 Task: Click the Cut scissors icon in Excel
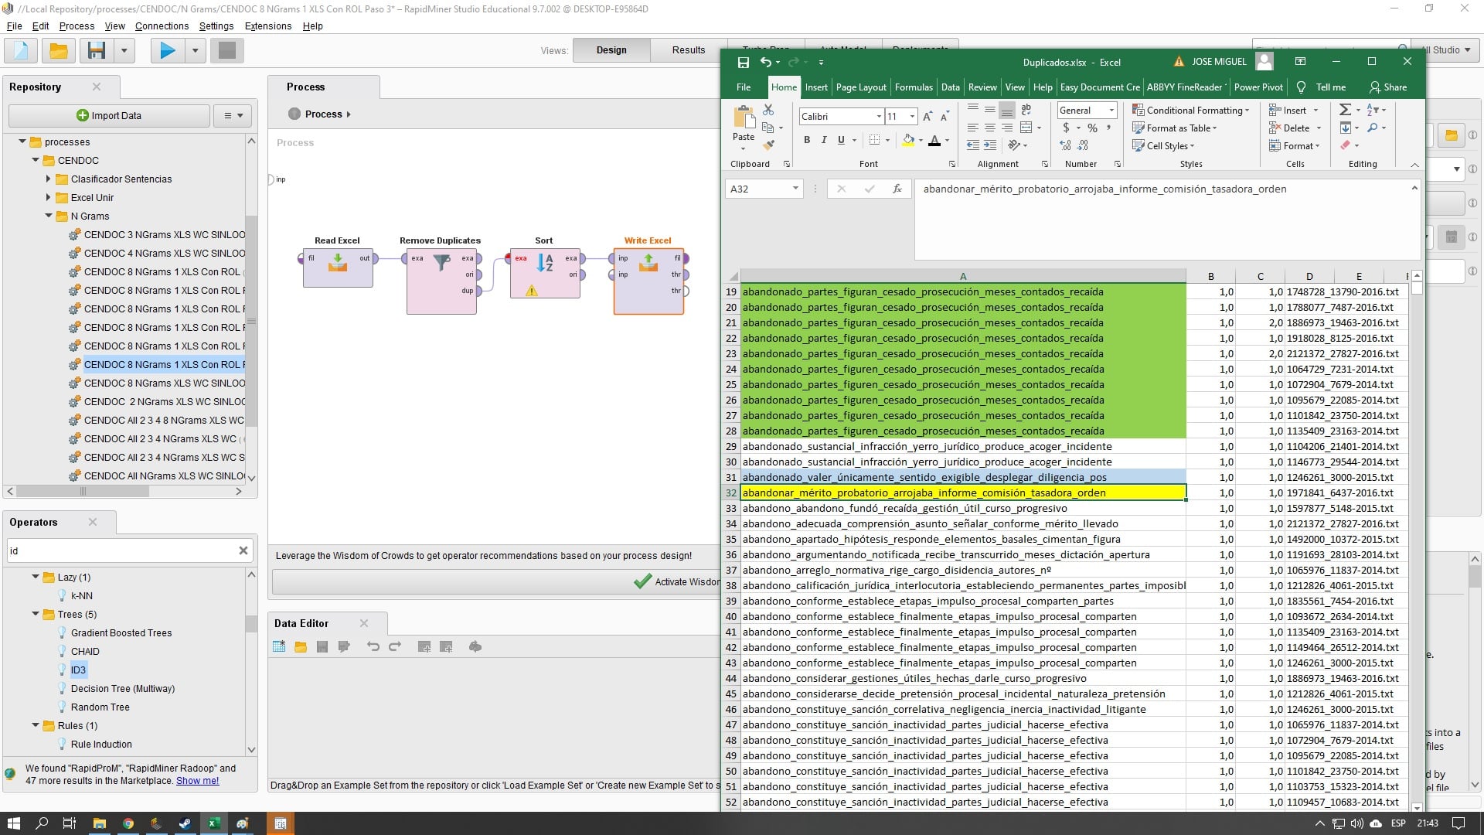(x=768, y=111)
